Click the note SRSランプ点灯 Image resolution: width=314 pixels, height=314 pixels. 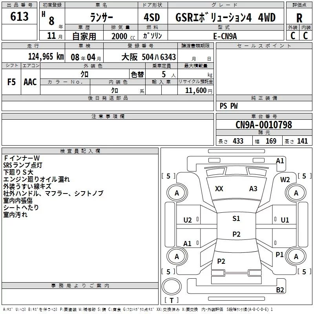coord(23,165)
